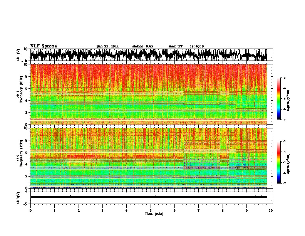
Task: Click the ch.3(V) flat black trace
Action: (149, 197)
